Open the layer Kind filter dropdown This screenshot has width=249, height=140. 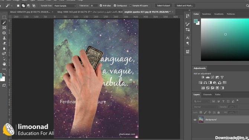tap(202, 101)
